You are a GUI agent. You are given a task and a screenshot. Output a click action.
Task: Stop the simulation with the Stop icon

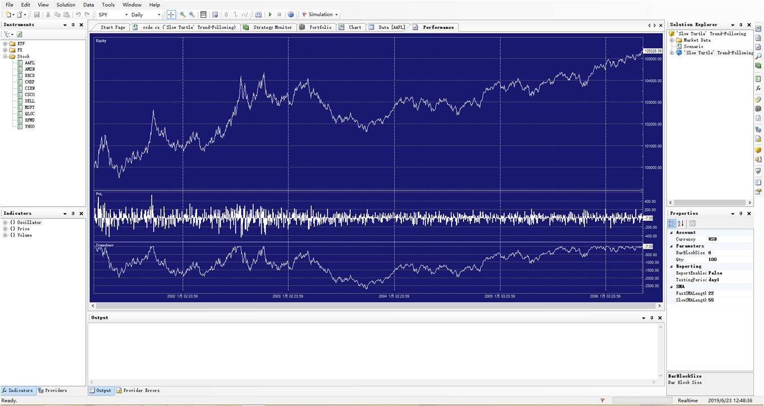(279, 15)
